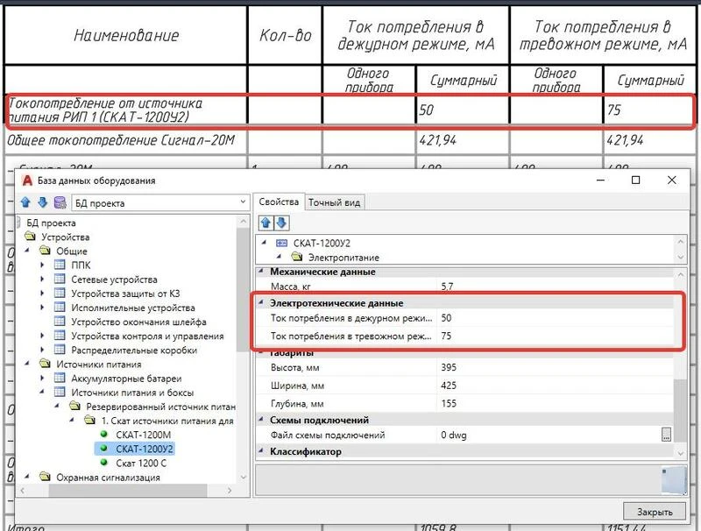Expand the Охранная сигнализация branch
The image size is (701, 531).
(28, 475)
